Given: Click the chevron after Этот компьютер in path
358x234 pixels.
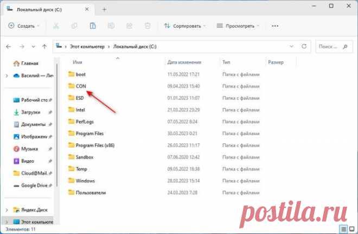Looking at the screenshot, I should pos(108,47).
